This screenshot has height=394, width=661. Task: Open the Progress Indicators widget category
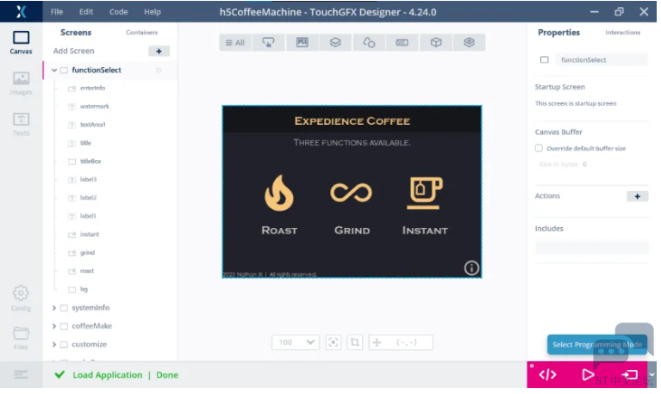tap(402, 42)
